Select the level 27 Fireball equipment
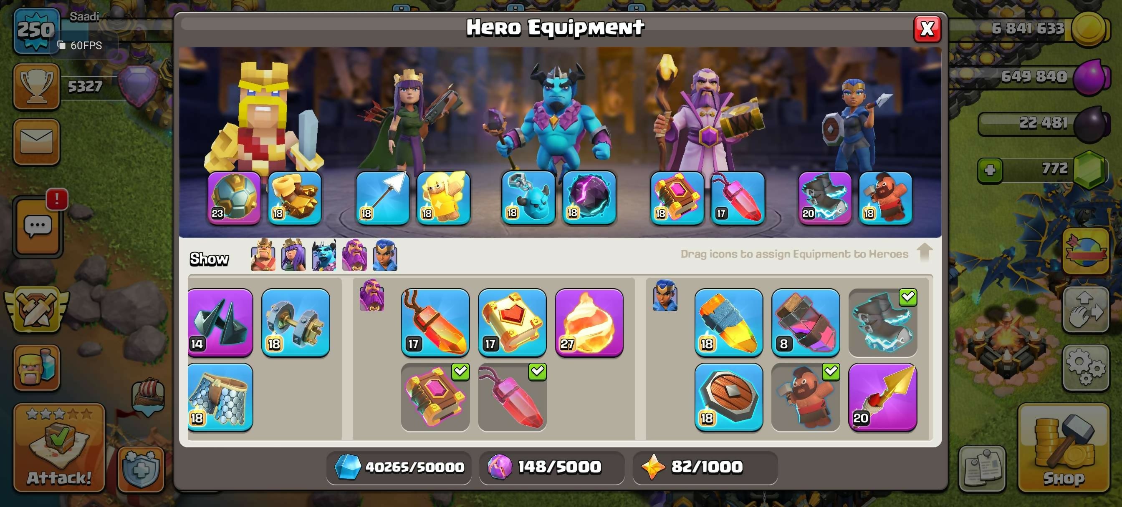This screenshot has width=1122, height=507. coord(589,322)
